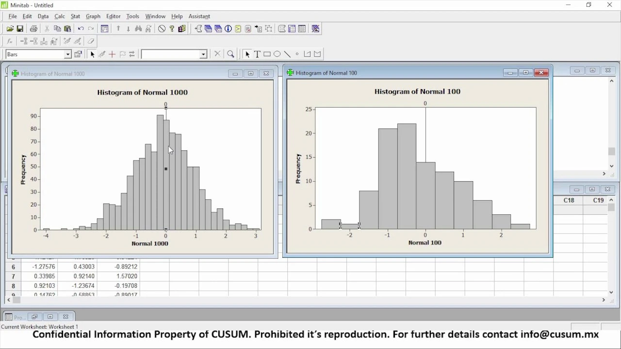Open the File menu
Image resolution: width=621 pixels, height=349 pixels.
click(13, 16)
